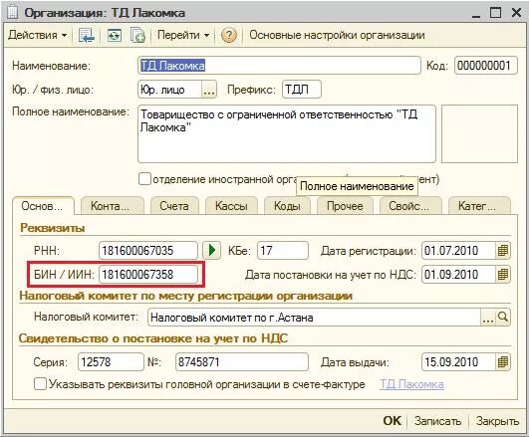Screen dimensions: 529x437
Task: Click the find-in-list toolbar icon
Action: 87,35
